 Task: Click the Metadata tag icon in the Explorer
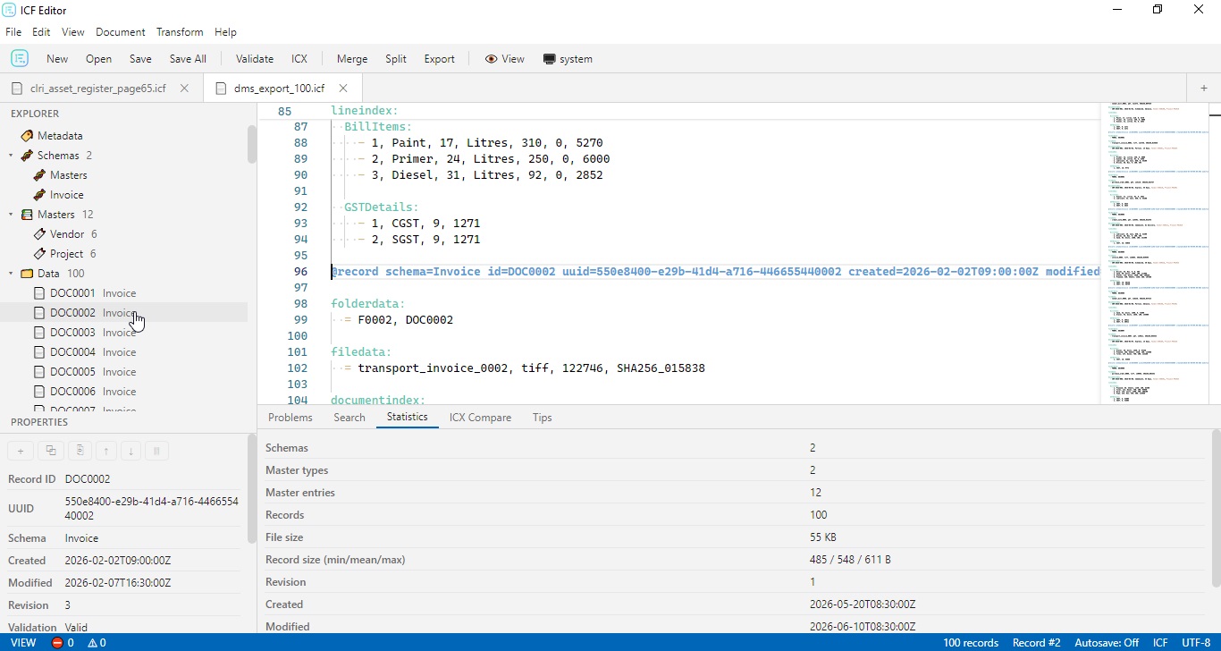tap(27, 136)
